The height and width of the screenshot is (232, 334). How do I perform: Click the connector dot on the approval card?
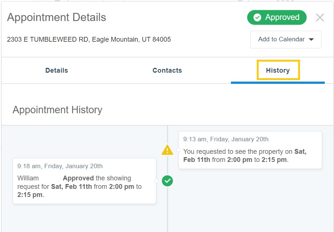156,181
